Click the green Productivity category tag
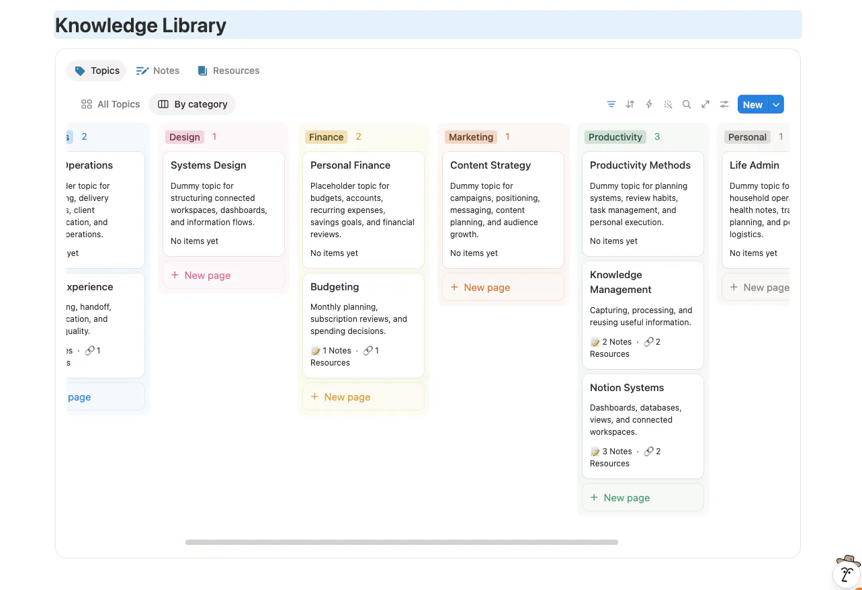Viewport: 862px width, 590px height. coord(615,137)
